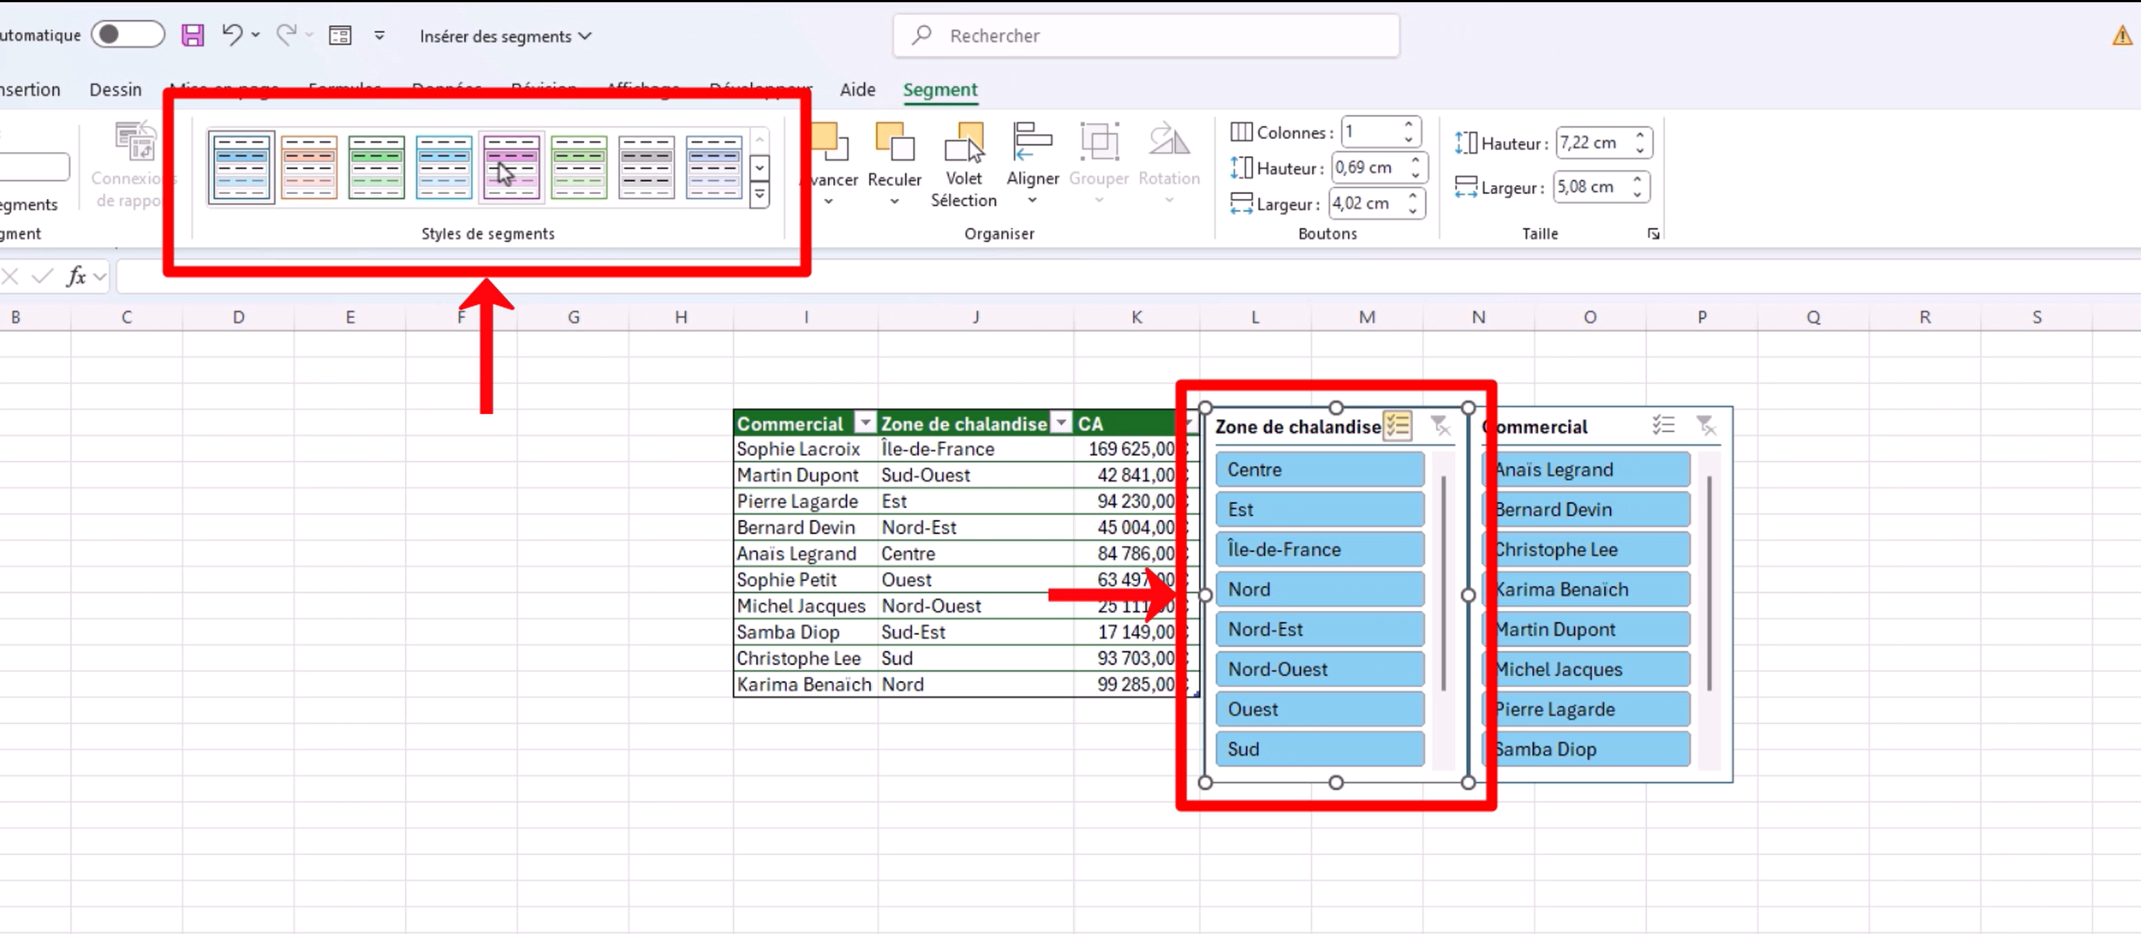The height and width of the screenshot is (934, 2141).
Task: Apply the purple slicer style swatch
Action: (511, 167)
